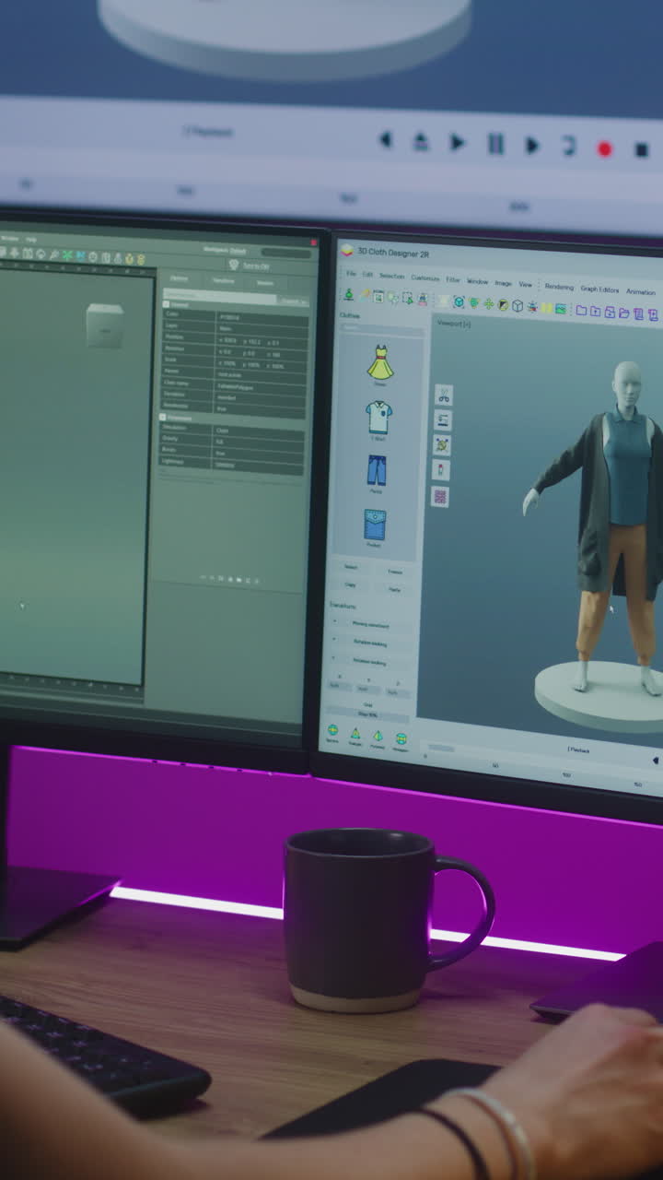Click the step-forward button on top monitor
Screen dimensions: 663x1180
click(532, 146)
